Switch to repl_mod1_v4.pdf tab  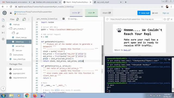click(x=108, y=2)
